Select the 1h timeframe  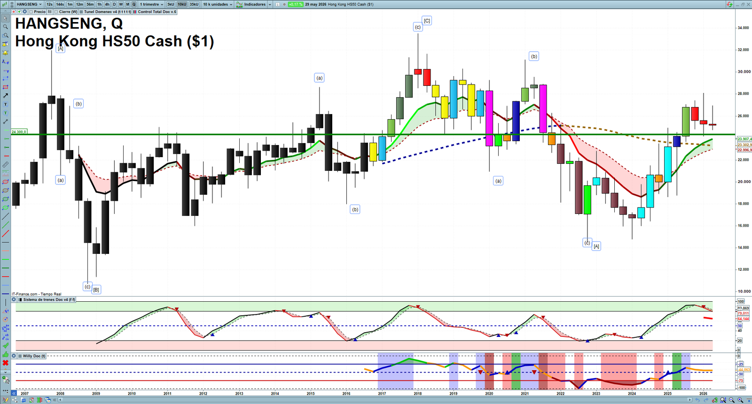pyautogui.click(x=100, y=4)
